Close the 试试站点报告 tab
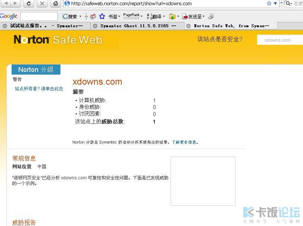Screen dimensions: 303x226 pyautogui.click(x=5, y=26)
